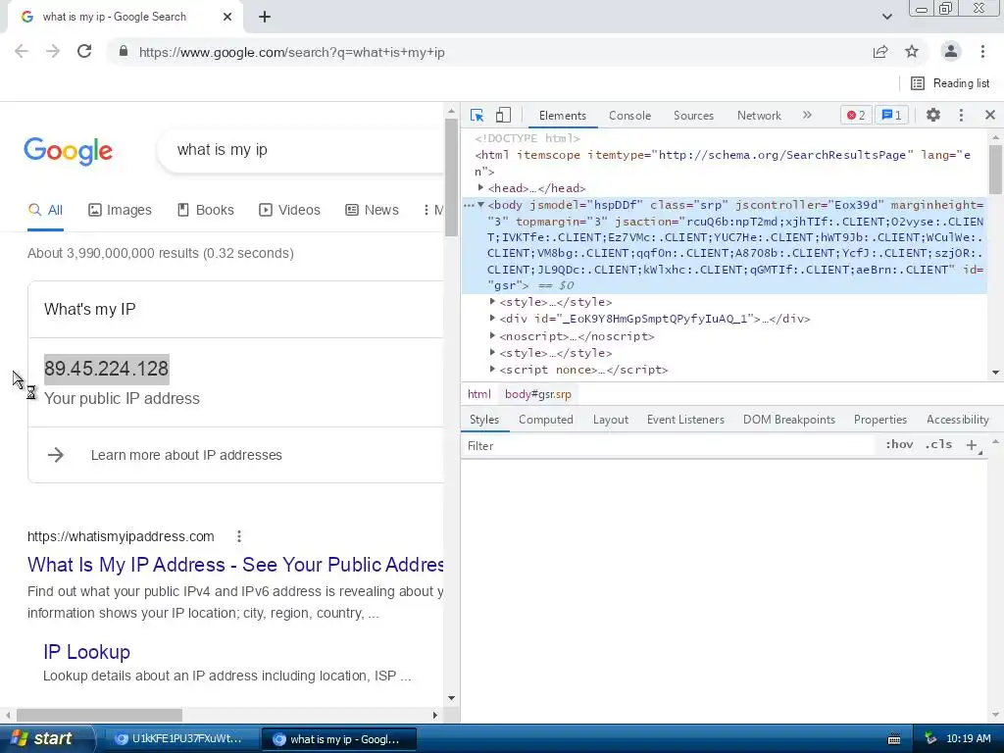Activate the inspect element picker icon
Image resolution: width=1004 pixels, height=753 pixels.
tap(477, 116)
